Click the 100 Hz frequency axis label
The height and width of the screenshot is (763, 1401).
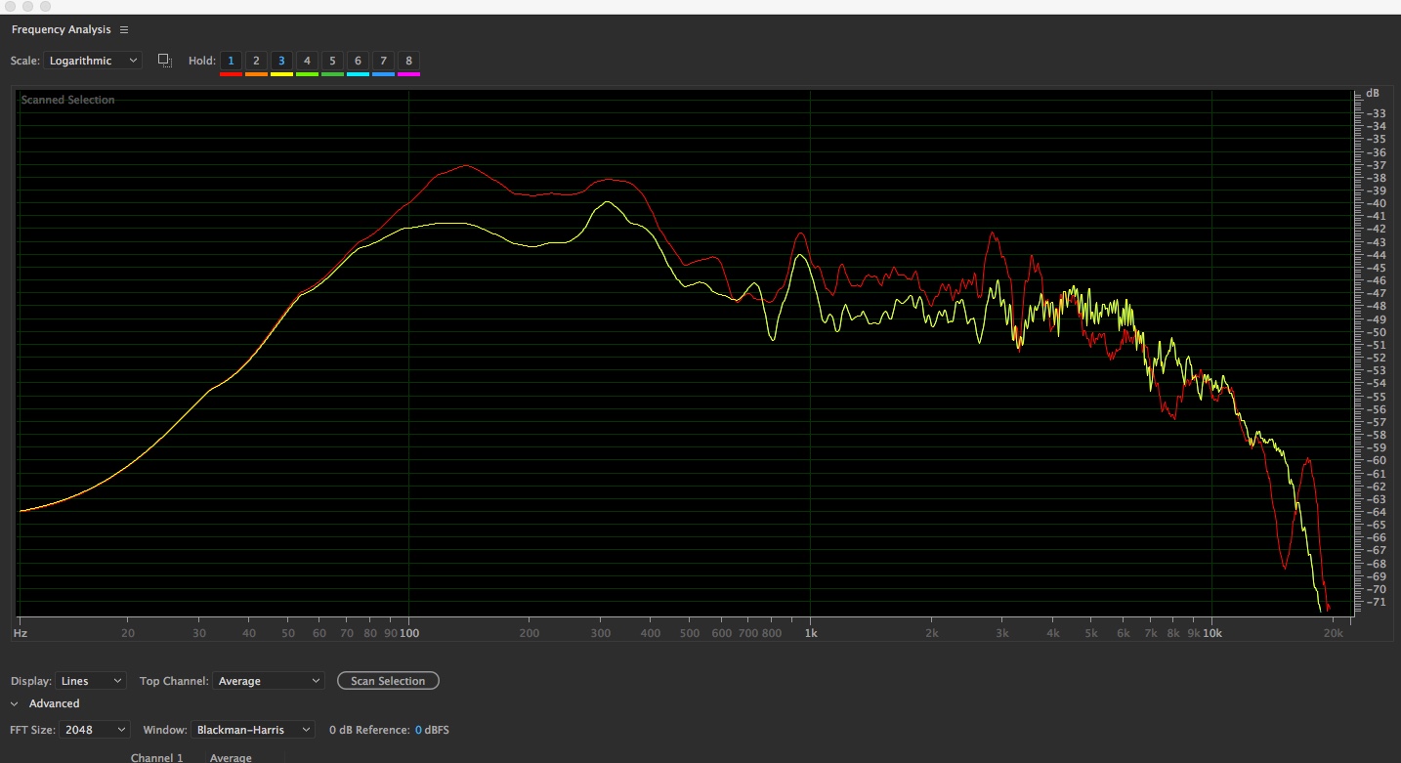pos(409,633)
